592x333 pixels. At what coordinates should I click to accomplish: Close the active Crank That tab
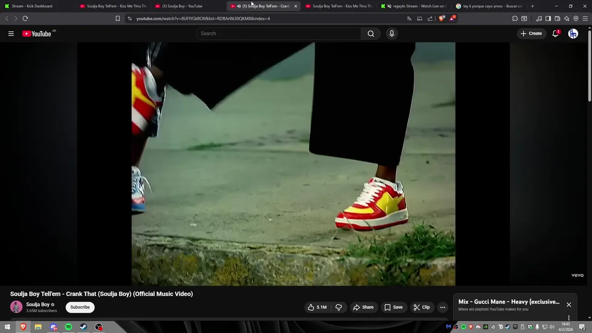pos(296,6)
